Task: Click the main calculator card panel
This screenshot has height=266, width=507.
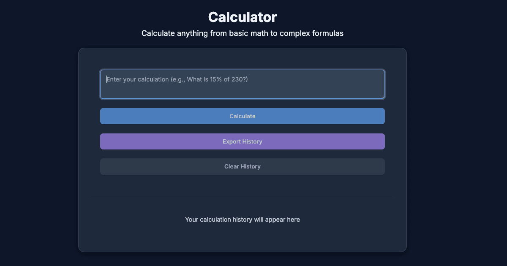Action: [x=242, y=186]
